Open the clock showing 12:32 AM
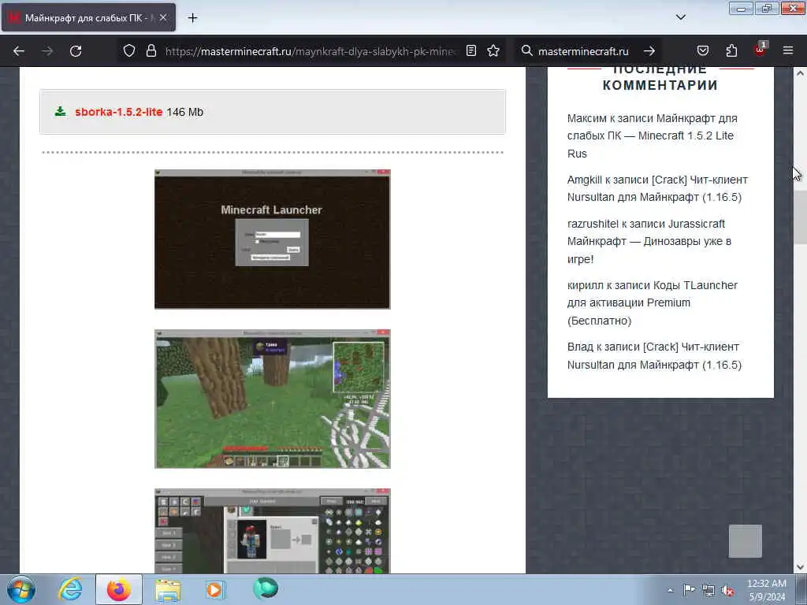The image size is (807, 605). coord(767,589)
